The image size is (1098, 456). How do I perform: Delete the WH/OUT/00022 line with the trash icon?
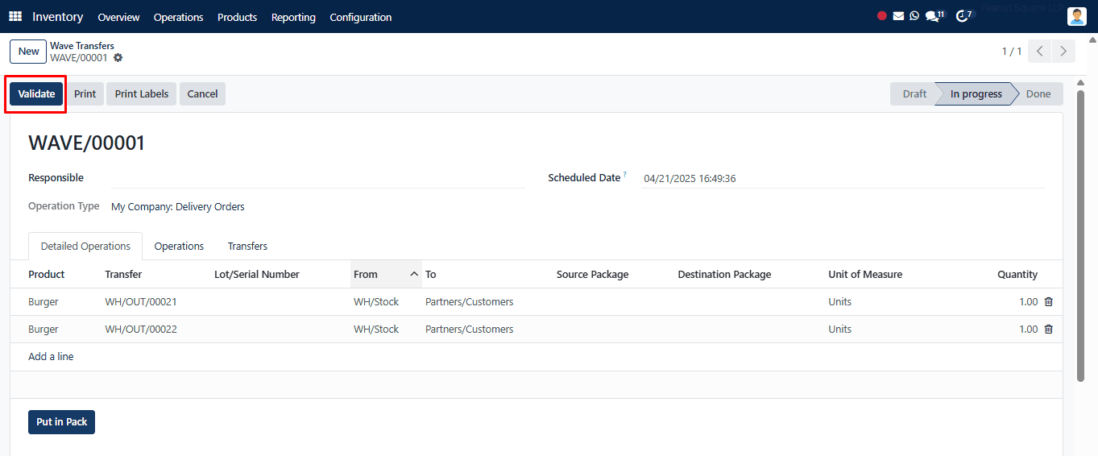coord(1048,330)
